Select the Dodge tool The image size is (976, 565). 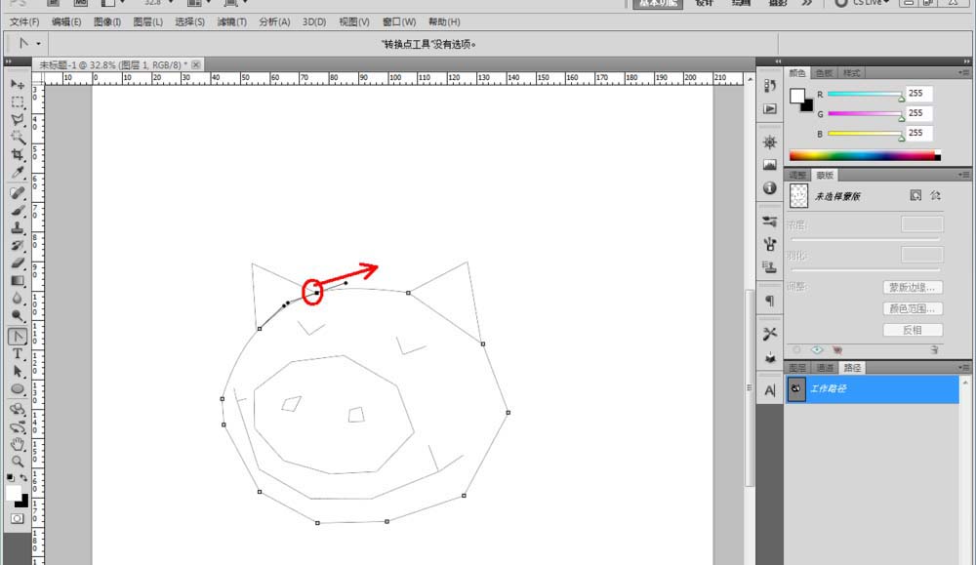pyautogui.click(x=18, y=315)
